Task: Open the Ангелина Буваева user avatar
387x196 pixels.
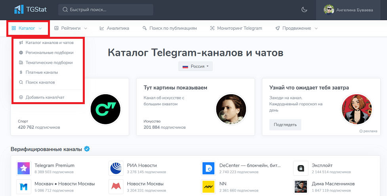Action: 329,10
